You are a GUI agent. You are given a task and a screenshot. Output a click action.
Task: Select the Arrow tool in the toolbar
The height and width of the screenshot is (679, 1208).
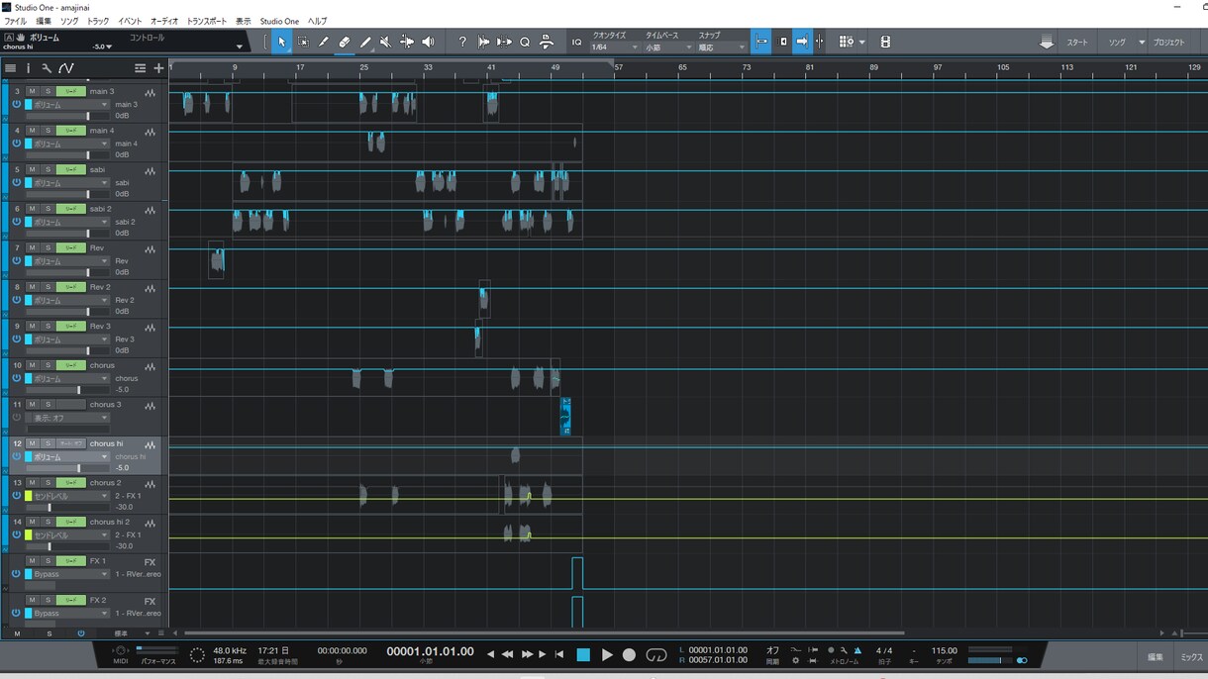coord(281,42)
